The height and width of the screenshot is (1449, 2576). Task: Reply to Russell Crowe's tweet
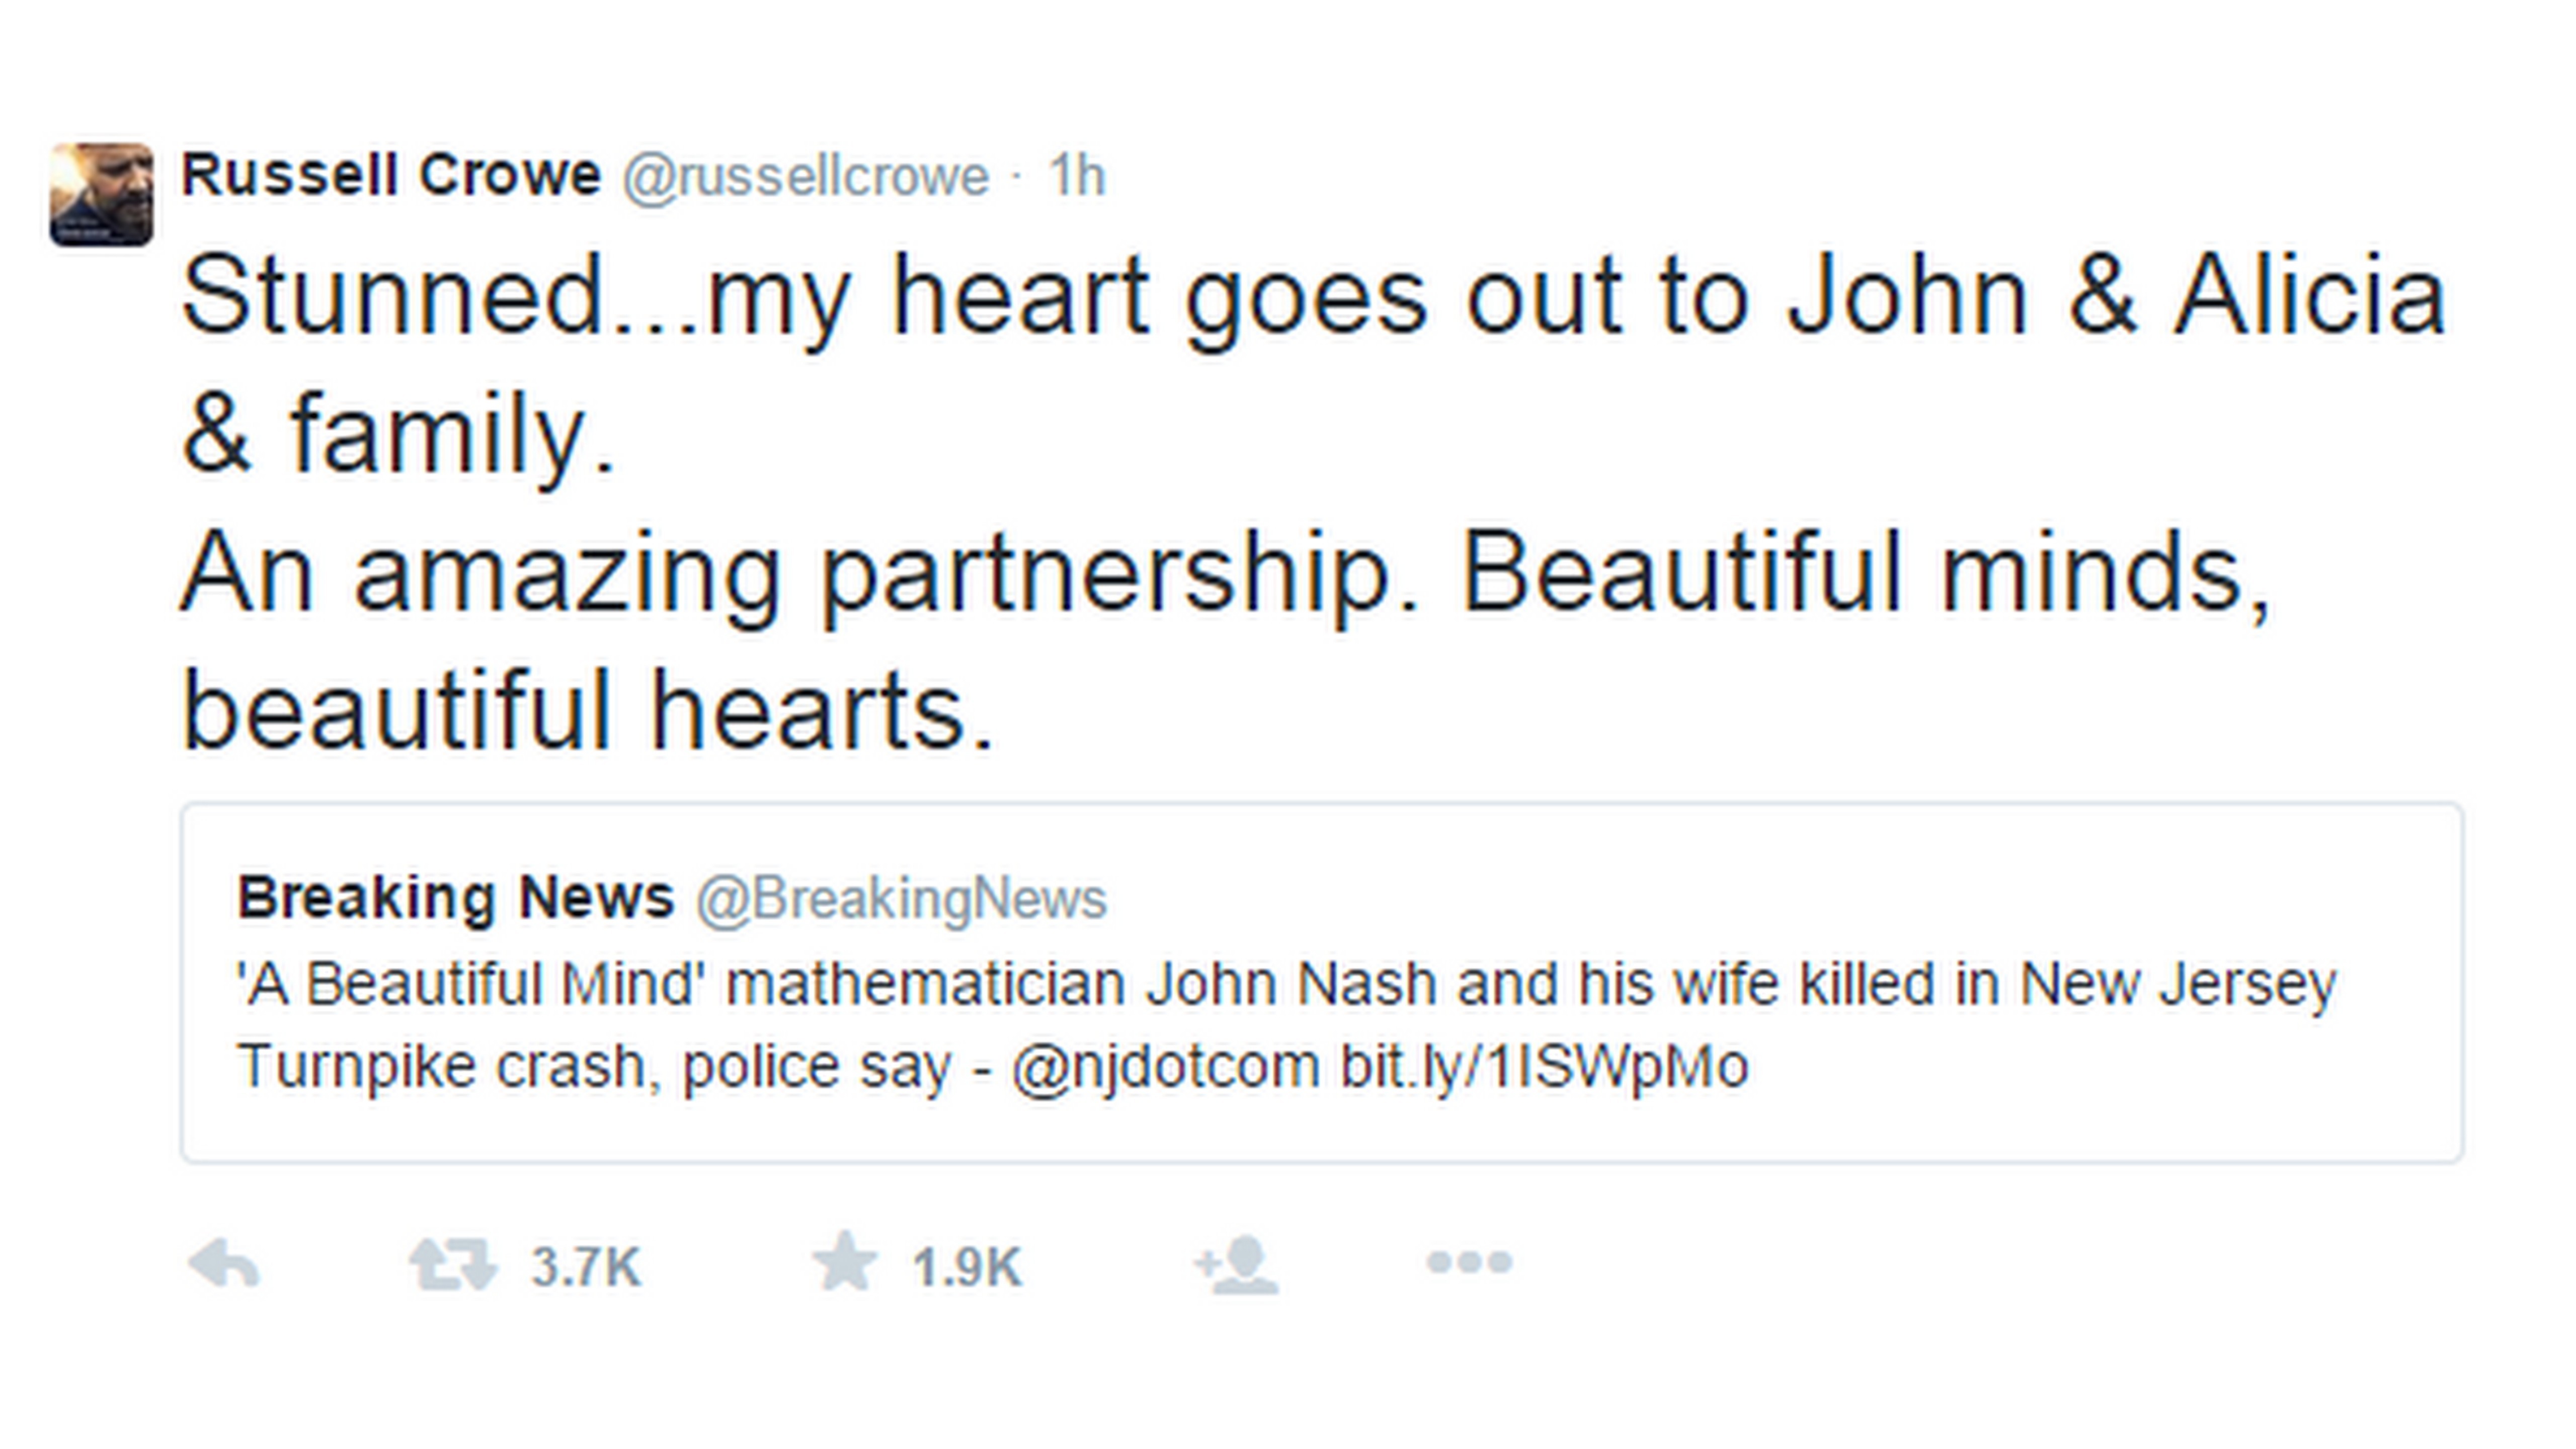coord(224,1264)
